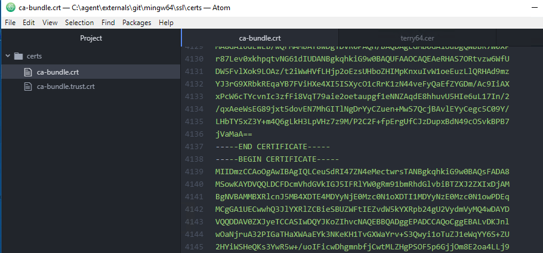Viewport: 543px width, 253px height.
Task: Collapse the certs folder chevron
Action: pyautogui.click(x=8, y=56)
